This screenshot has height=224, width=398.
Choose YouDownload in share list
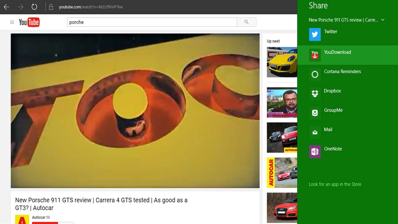coord(347,55)
